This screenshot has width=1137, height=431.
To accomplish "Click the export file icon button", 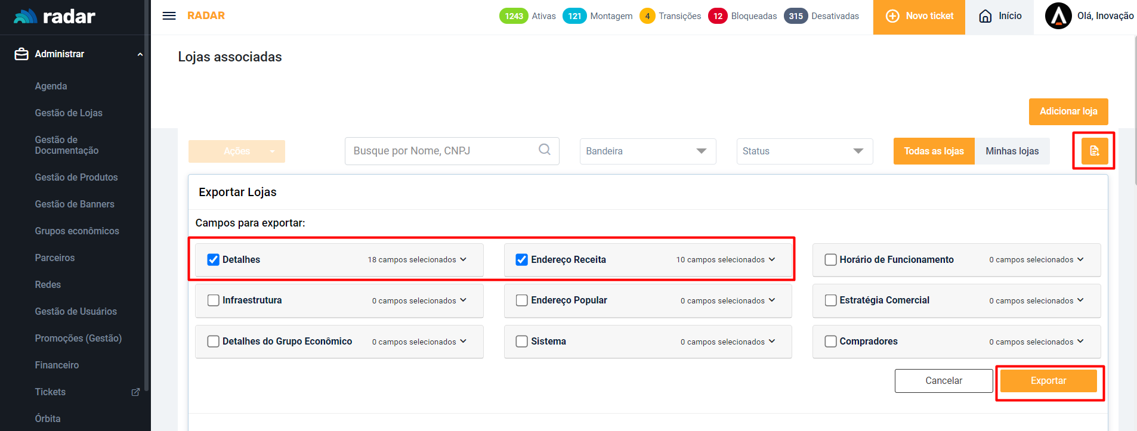I will point(1094,151).
